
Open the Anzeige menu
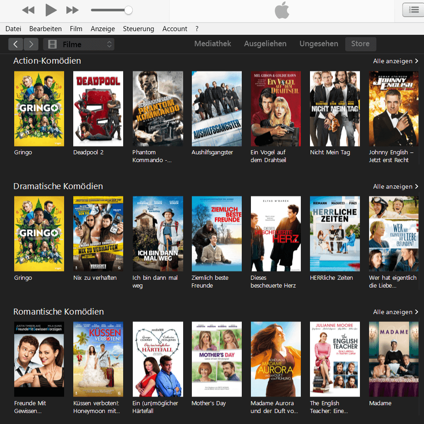point(103,29)
